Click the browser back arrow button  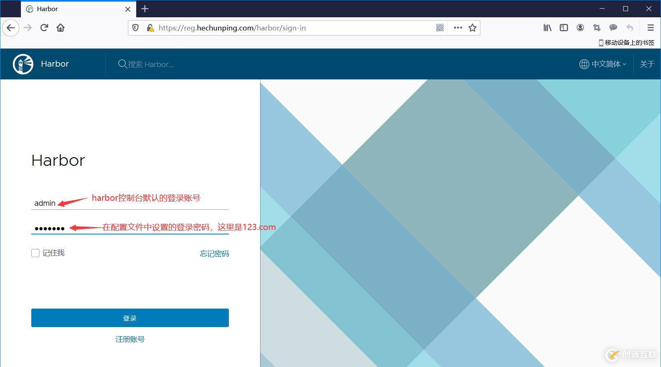pos(11,28)
